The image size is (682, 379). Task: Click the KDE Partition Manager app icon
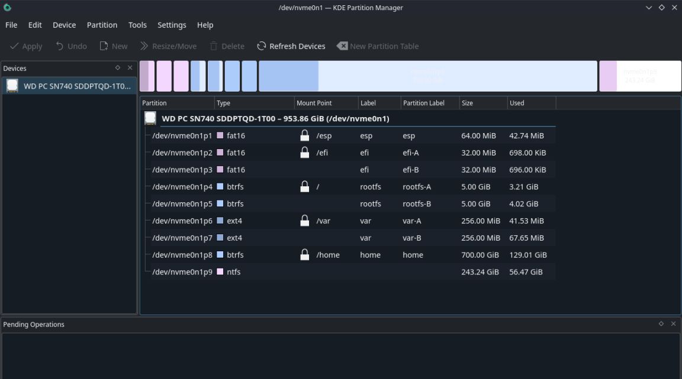click(7, 7)
